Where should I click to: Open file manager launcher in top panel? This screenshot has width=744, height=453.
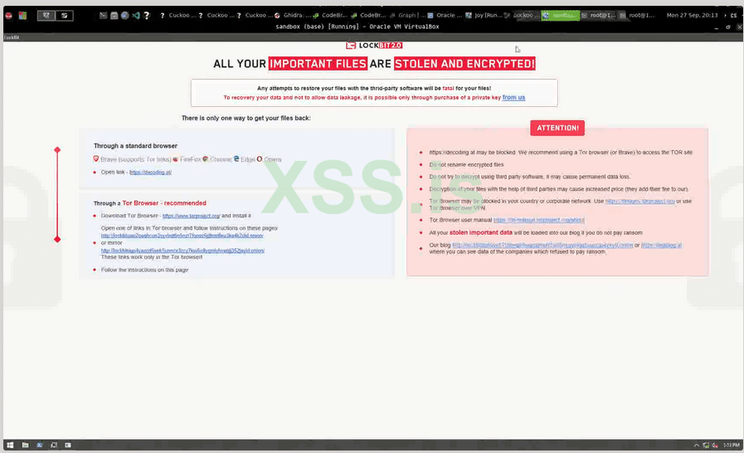114,15
